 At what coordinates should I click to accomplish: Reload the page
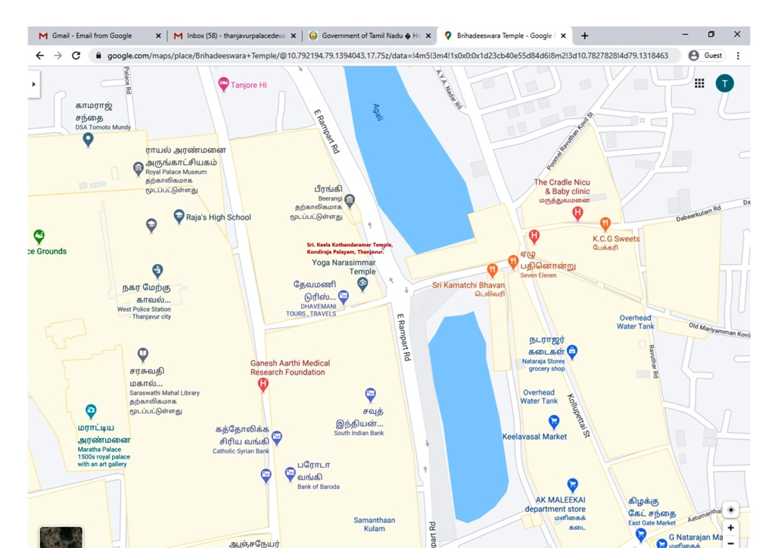[x=76, y=55]
